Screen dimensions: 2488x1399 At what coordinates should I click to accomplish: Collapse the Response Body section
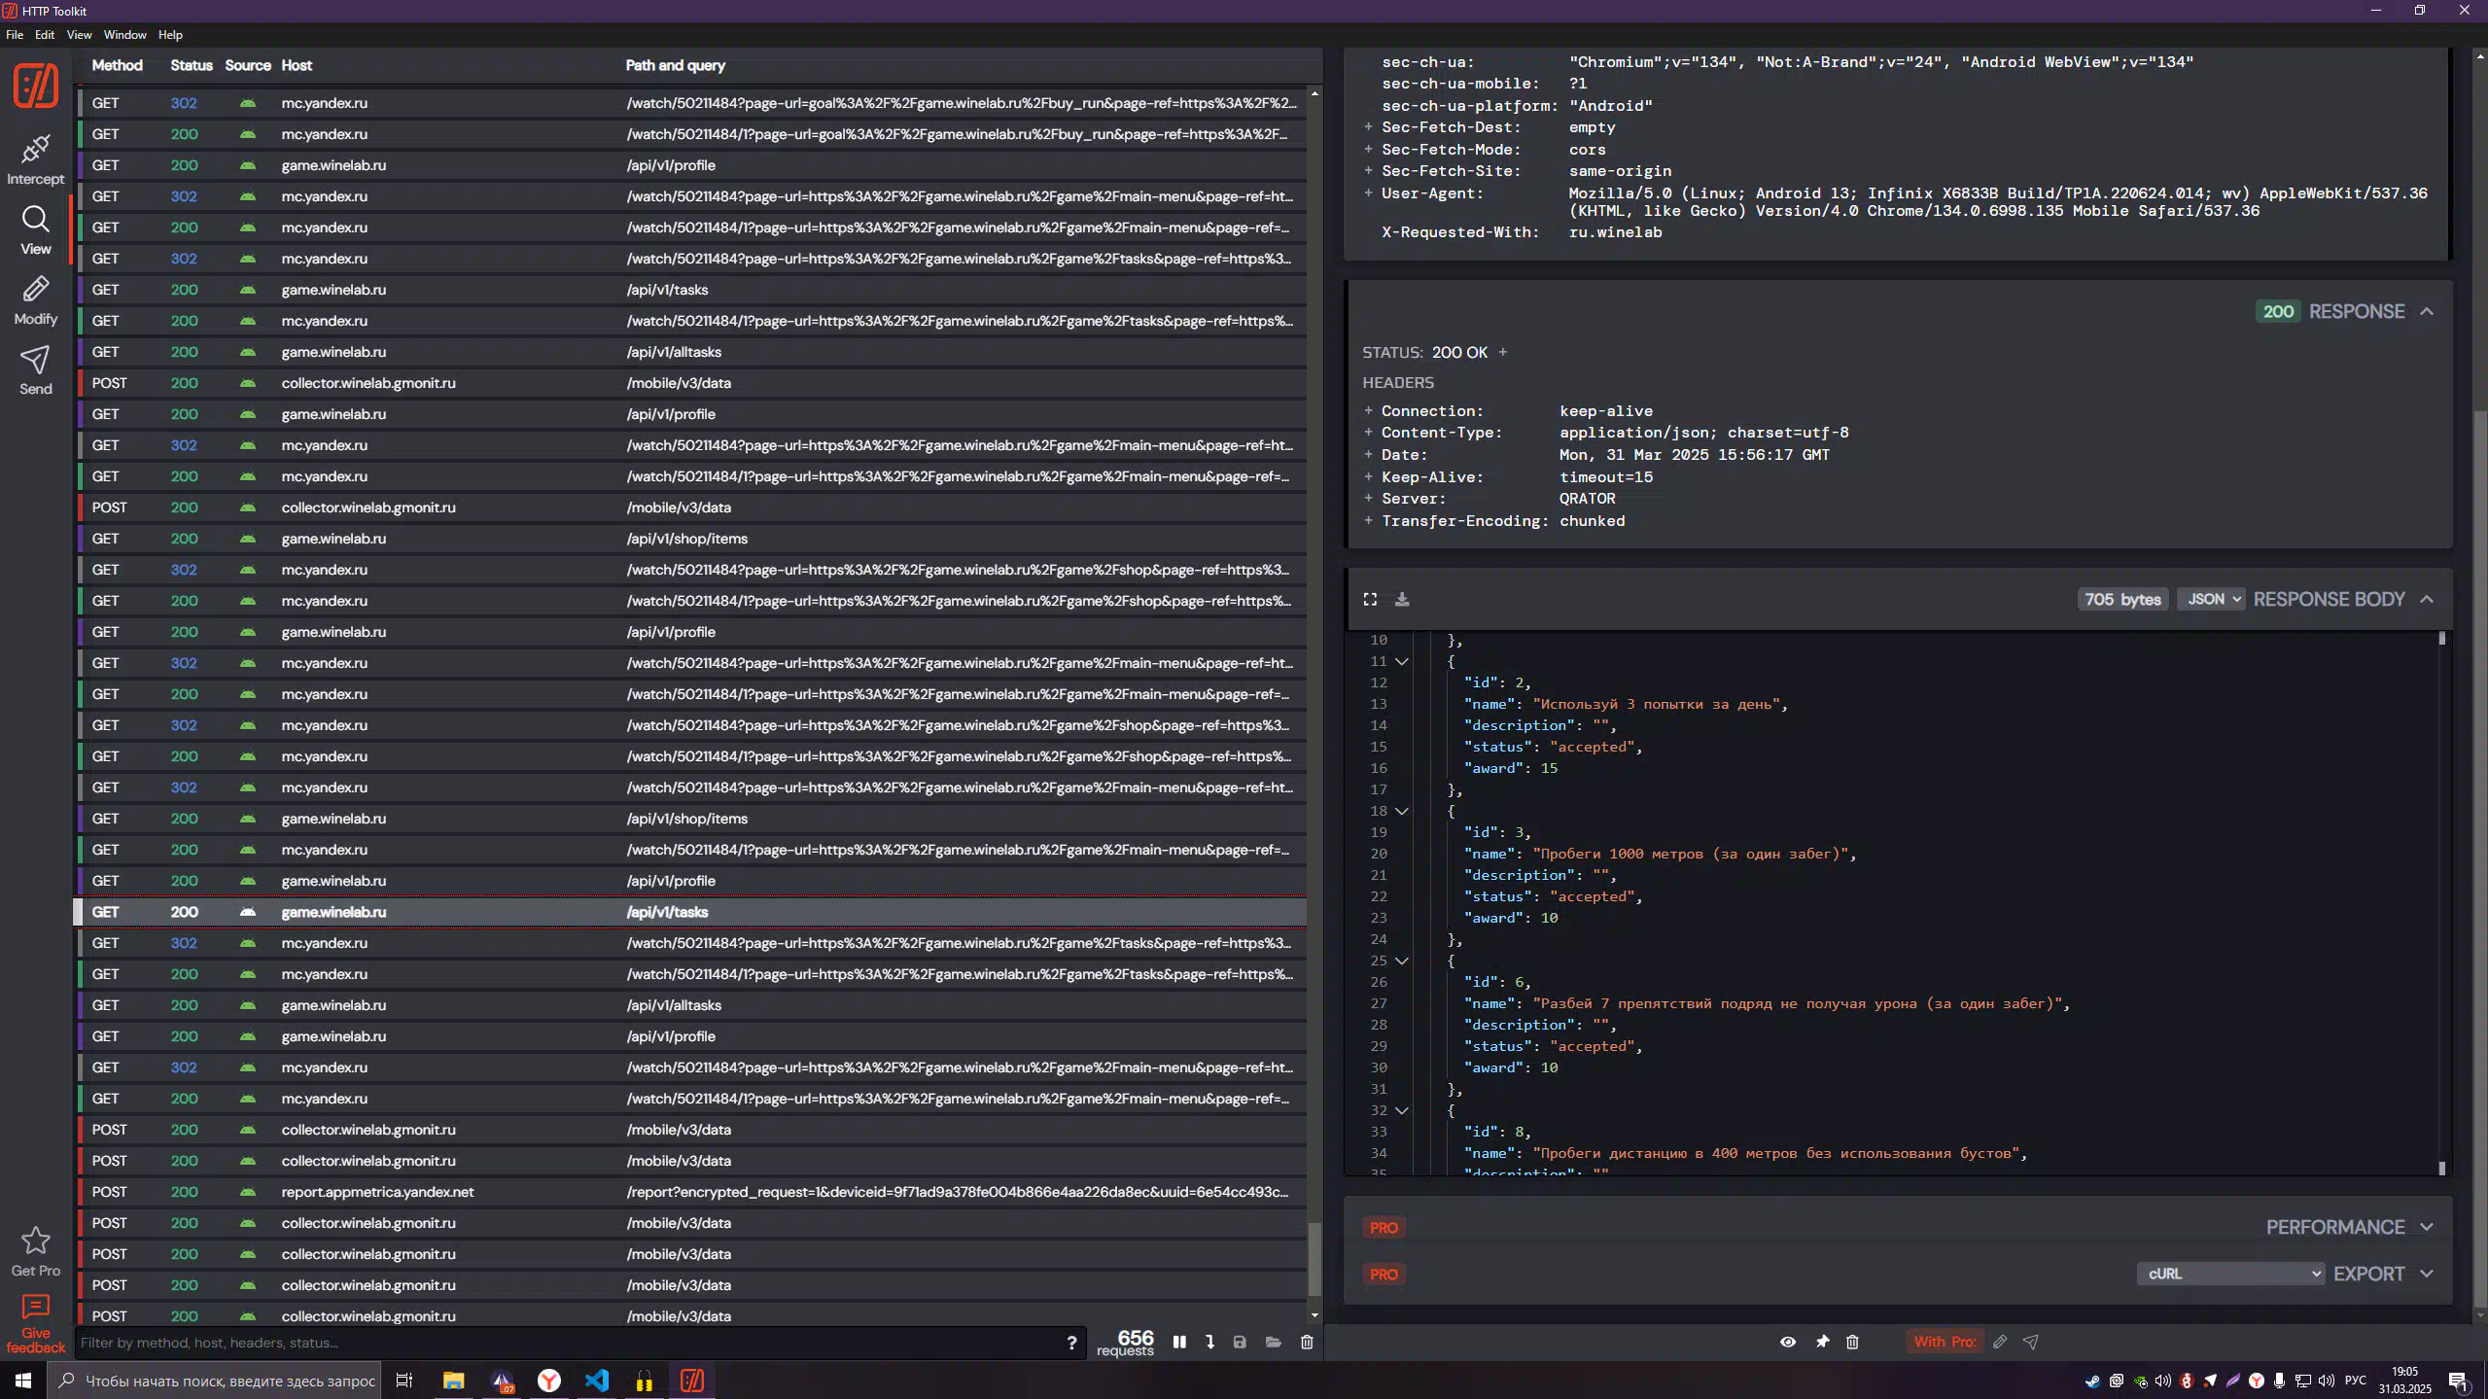(x=2427, y=599)
